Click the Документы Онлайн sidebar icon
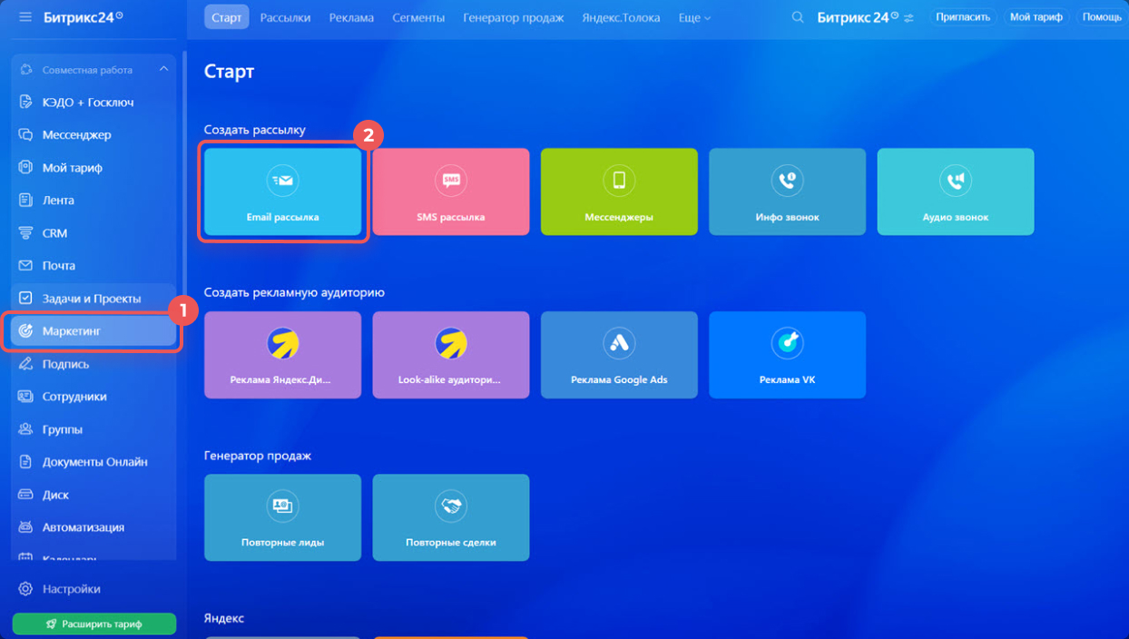This screenshot has height=639, width=1129. [x=25, y=462]
